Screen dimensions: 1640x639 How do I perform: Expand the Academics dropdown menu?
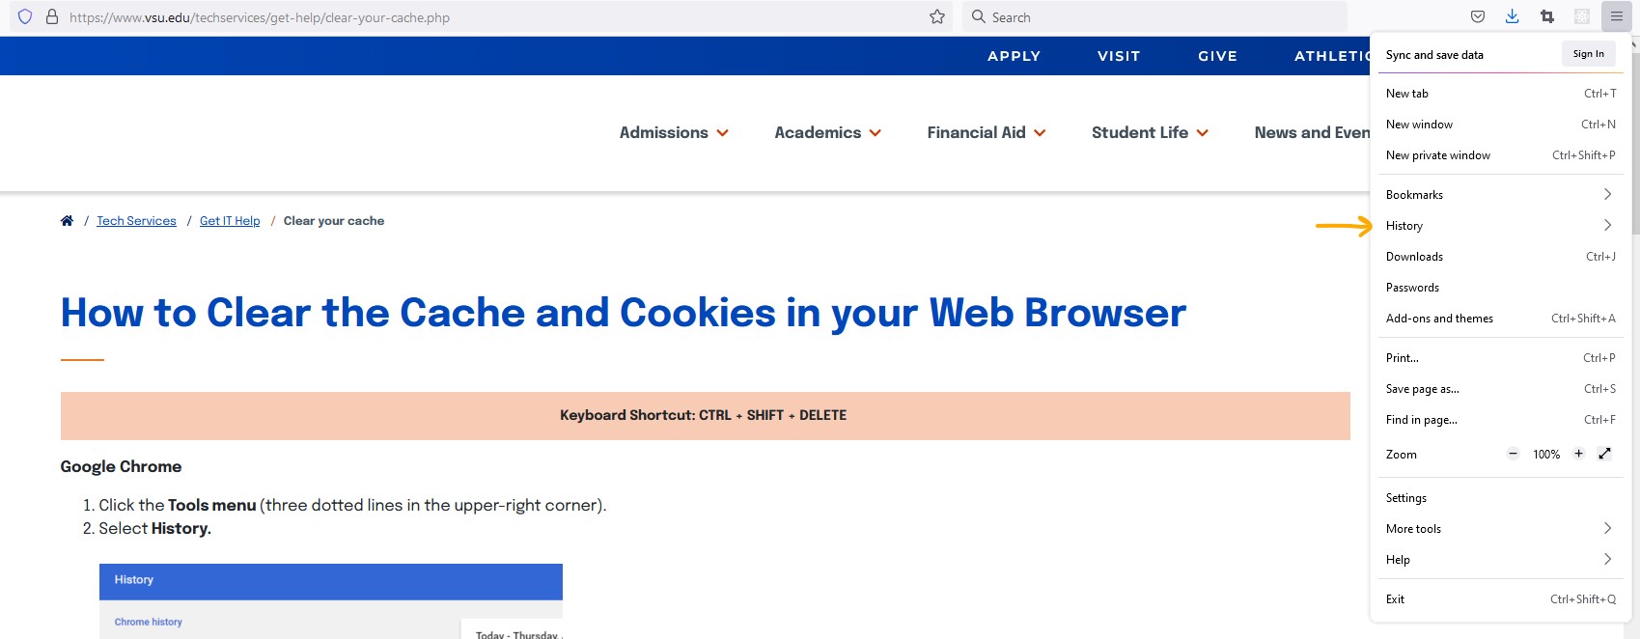click(828, 132)
